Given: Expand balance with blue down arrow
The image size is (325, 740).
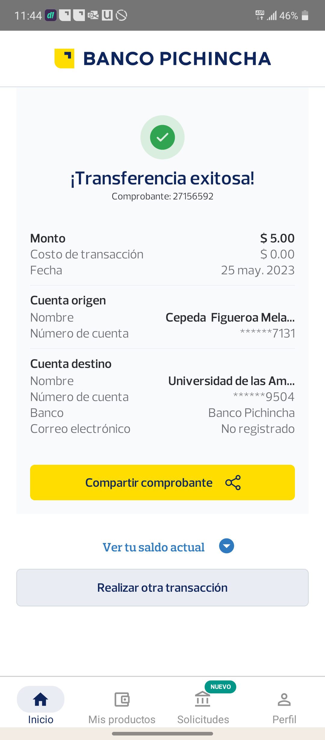Looking at the screenshot, I should click(x=227, y=546).
